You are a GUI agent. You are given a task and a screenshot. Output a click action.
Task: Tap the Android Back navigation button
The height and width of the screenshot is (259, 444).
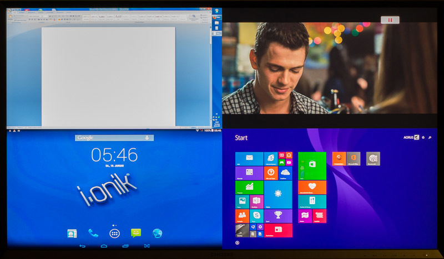tap(82, 246)
